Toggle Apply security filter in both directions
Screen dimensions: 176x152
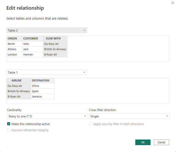[x=91, y=124]
